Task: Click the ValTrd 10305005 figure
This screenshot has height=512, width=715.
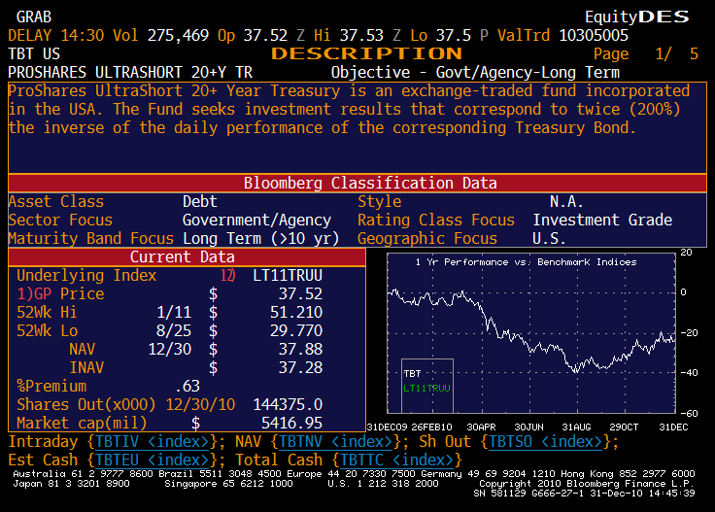Action: click(563, 35)
